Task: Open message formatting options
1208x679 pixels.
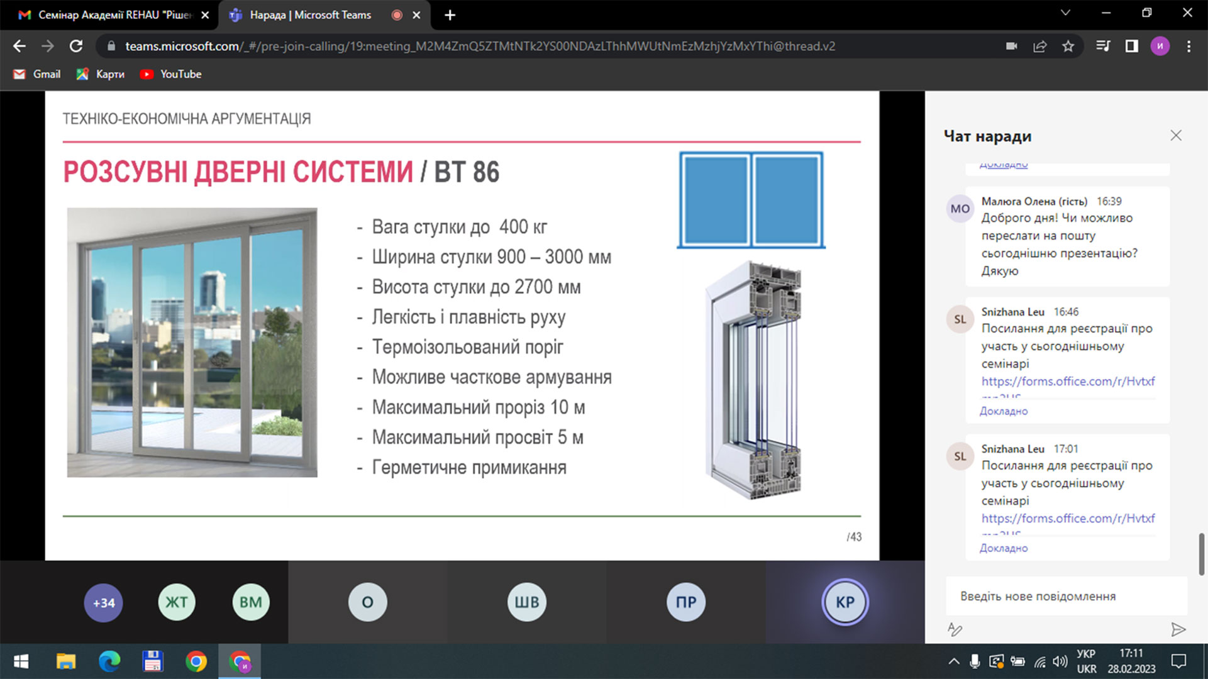Action: (955, 629)
